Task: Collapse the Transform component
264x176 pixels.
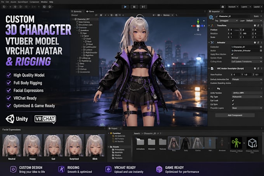Action: (209, 25)
